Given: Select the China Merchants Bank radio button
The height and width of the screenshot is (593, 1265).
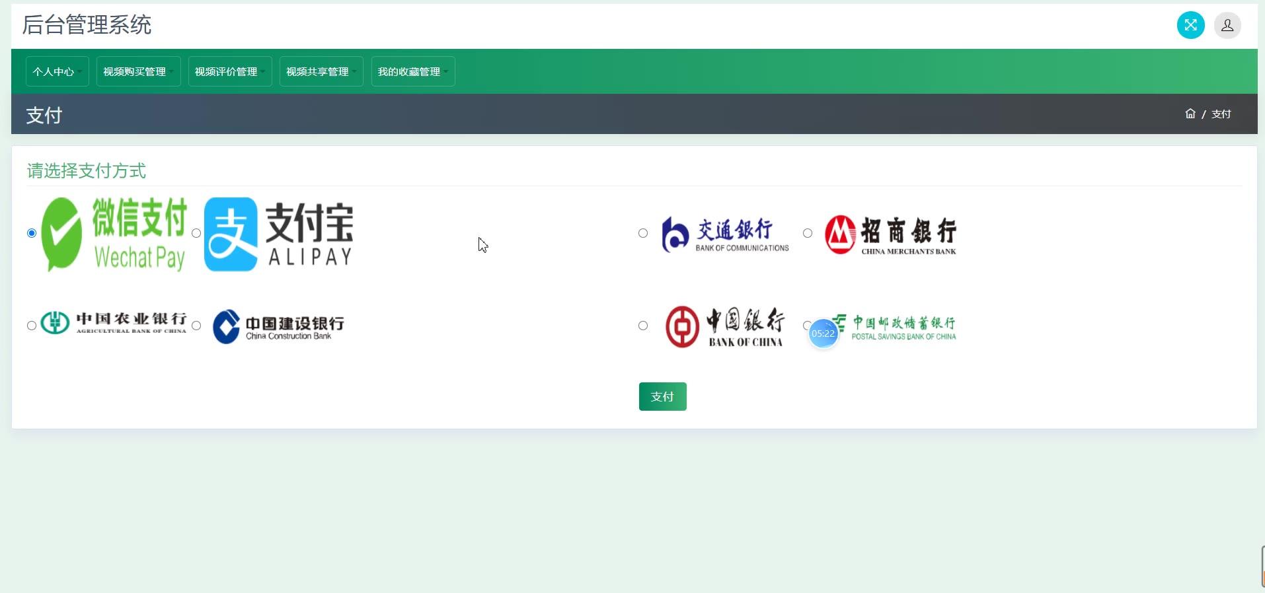Looking at the screenshot, I should point(808,233).
